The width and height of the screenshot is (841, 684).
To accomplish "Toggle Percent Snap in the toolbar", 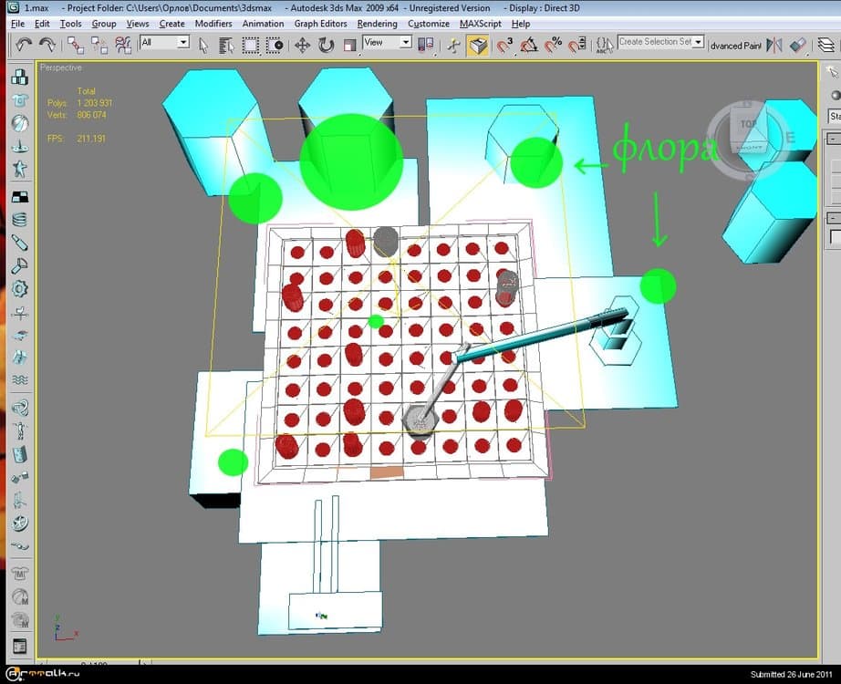I will 552,45.
